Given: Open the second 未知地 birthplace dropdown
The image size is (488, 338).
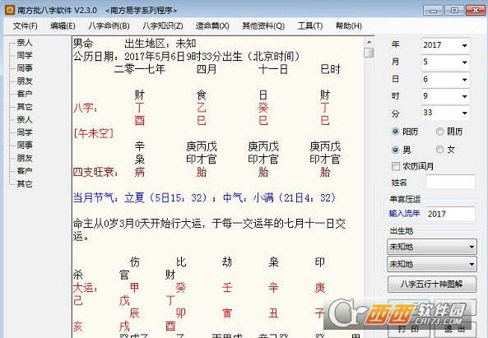Looking at the screenshot, I should pyautogui.click(x=432, y=264).
